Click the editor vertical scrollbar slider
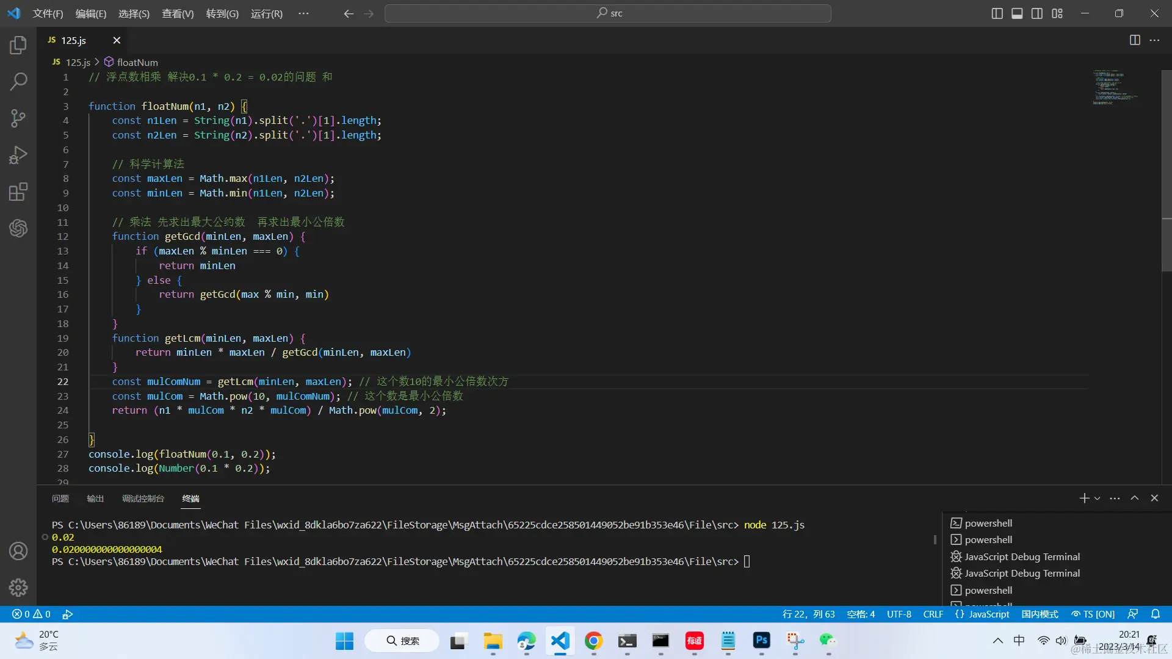 pos(1166,171)
